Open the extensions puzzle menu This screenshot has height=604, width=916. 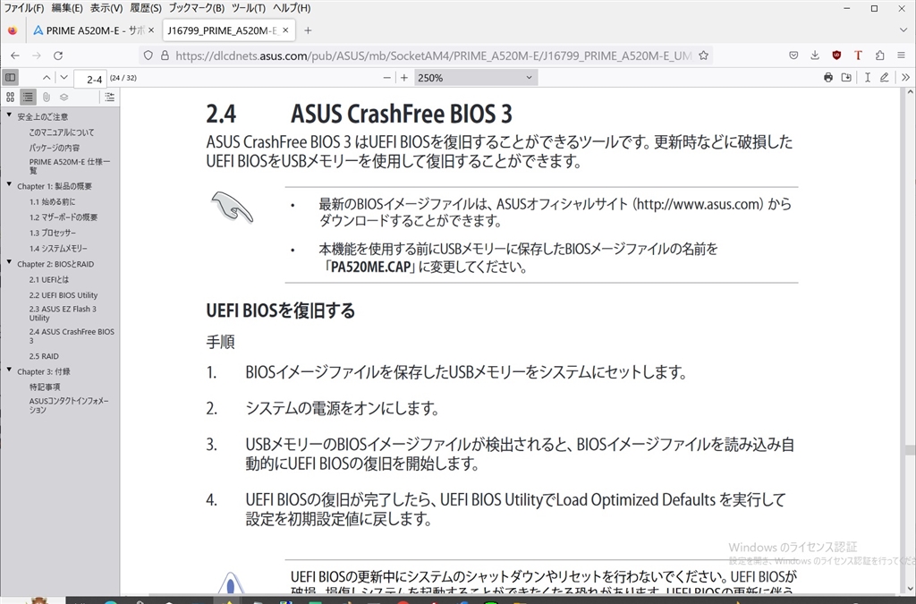pyautogui.click(x=880, y=55)
